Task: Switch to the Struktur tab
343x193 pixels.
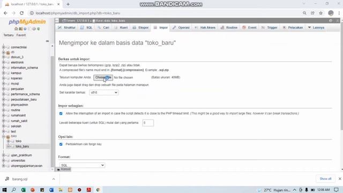Action: (x=66, y=27)
